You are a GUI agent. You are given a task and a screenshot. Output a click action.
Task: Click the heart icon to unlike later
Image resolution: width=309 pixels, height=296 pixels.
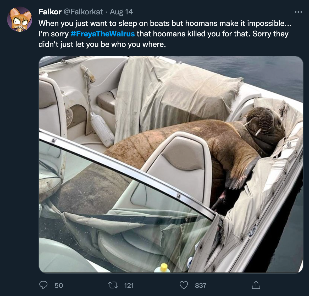click(x=184, y=286)
